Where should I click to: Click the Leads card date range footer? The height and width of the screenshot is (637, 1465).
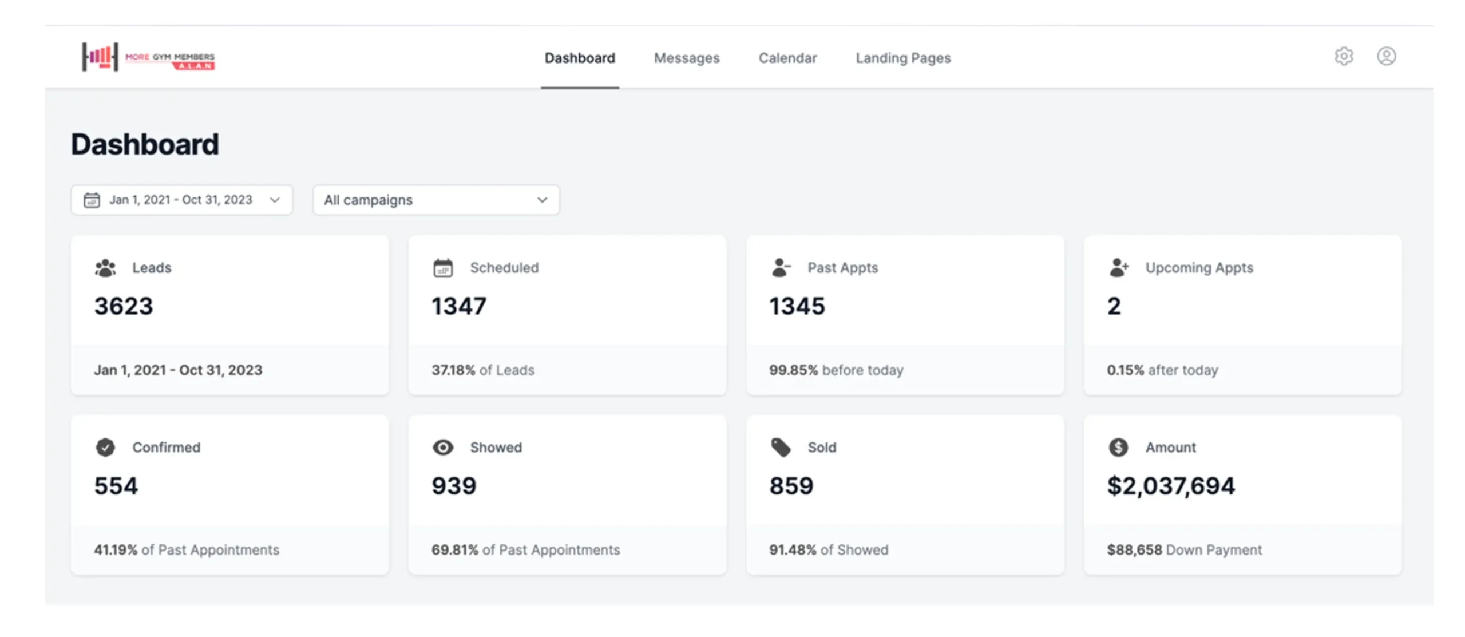(178, 370)
